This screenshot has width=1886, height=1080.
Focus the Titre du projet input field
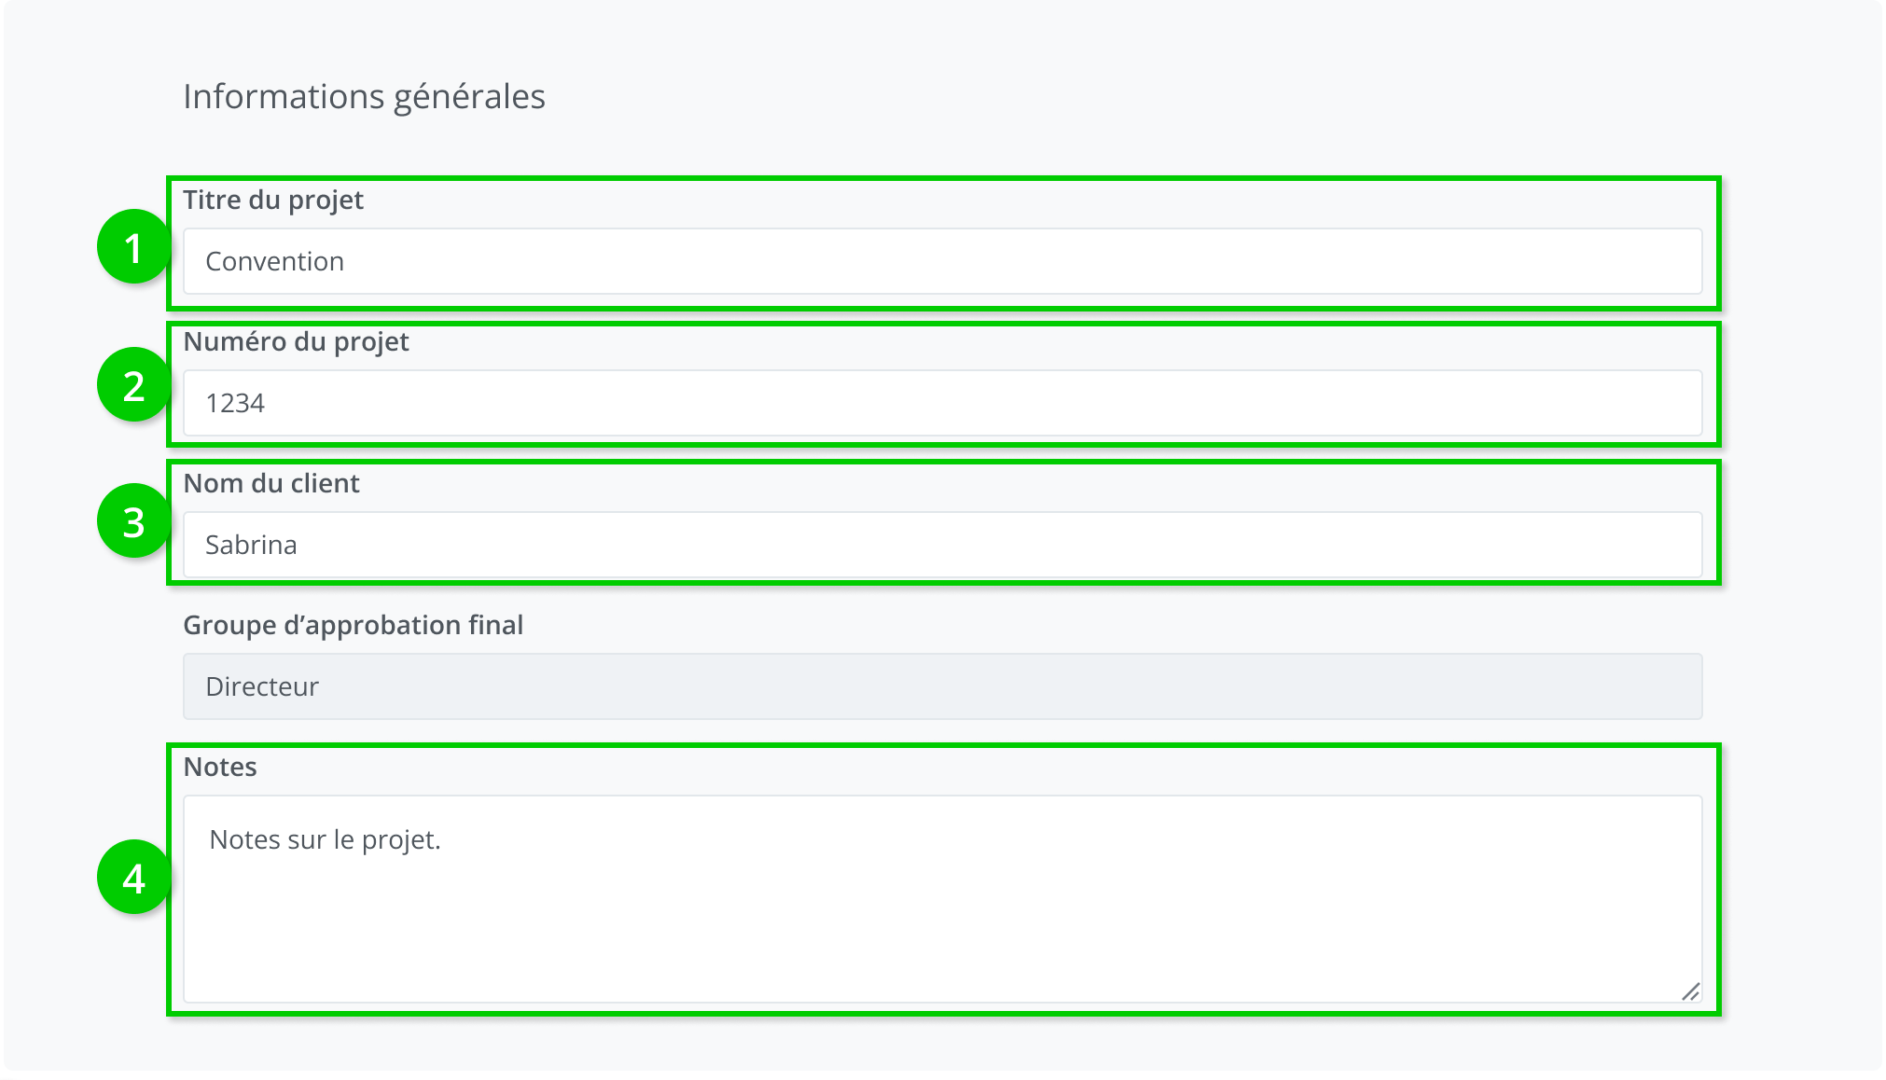coord(942,262)
